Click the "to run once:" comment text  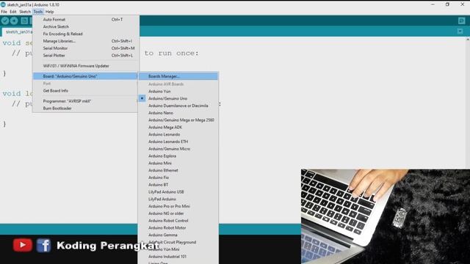click(171, 54)
